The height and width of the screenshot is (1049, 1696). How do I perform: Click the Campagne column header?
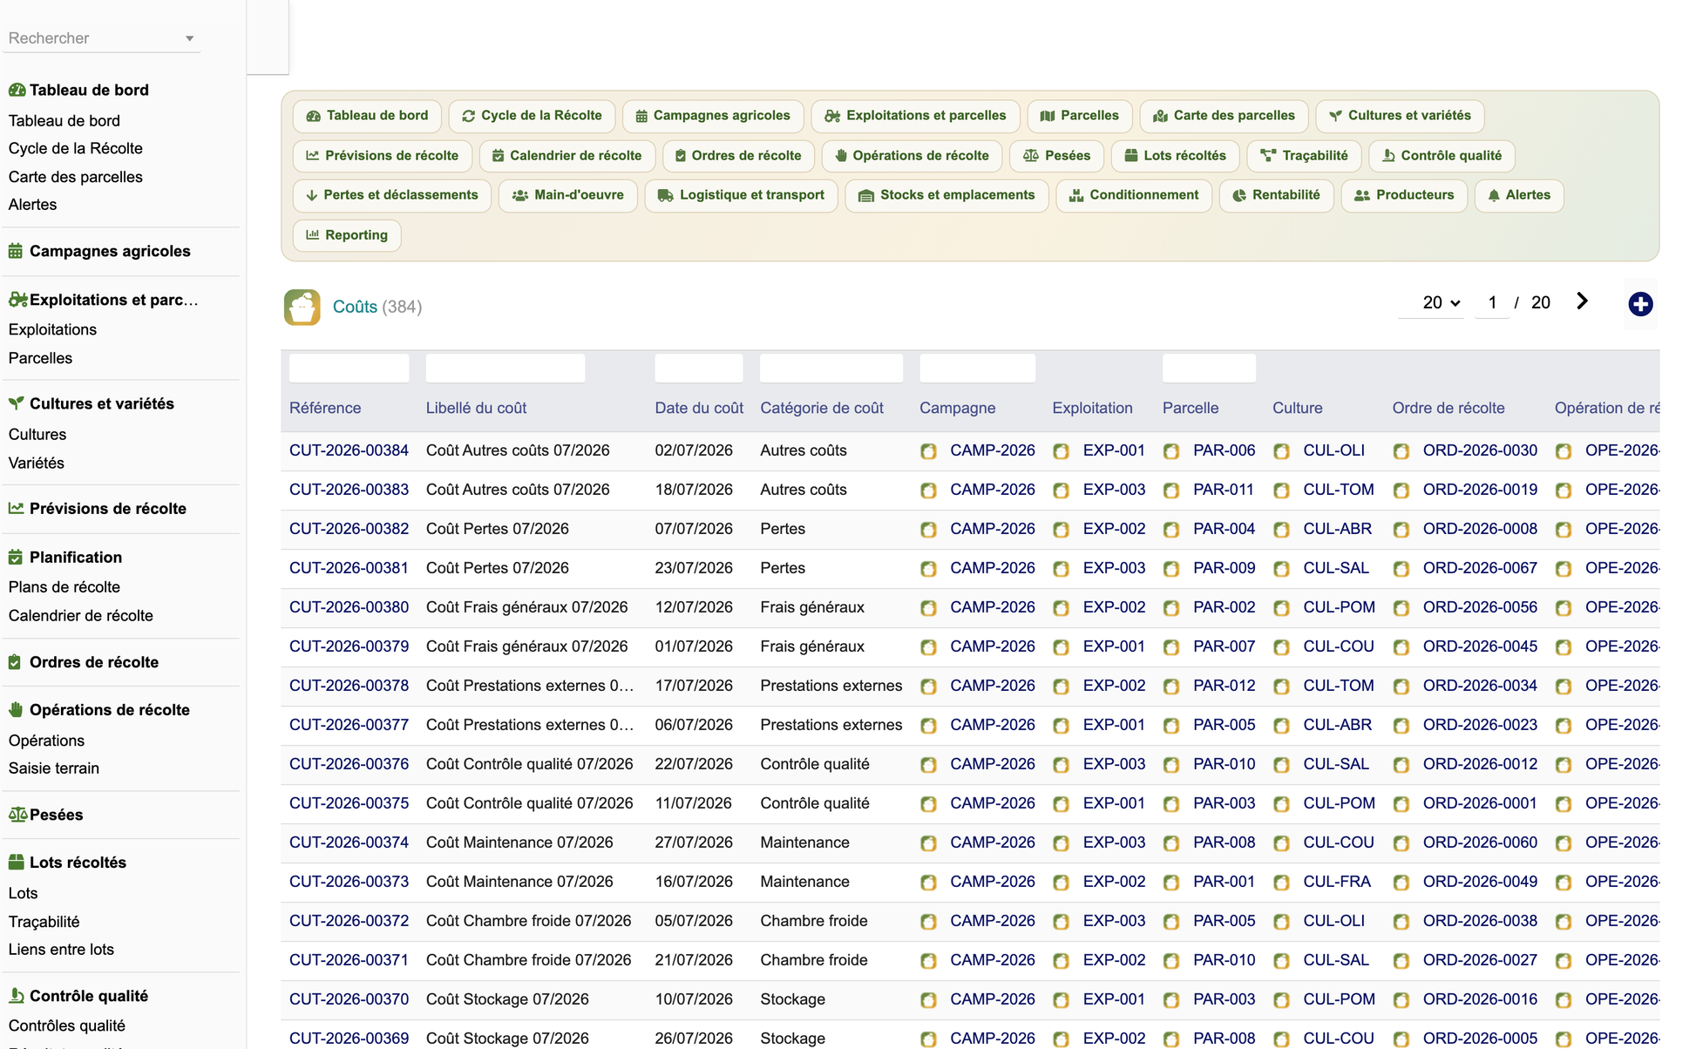pos(957,408)
